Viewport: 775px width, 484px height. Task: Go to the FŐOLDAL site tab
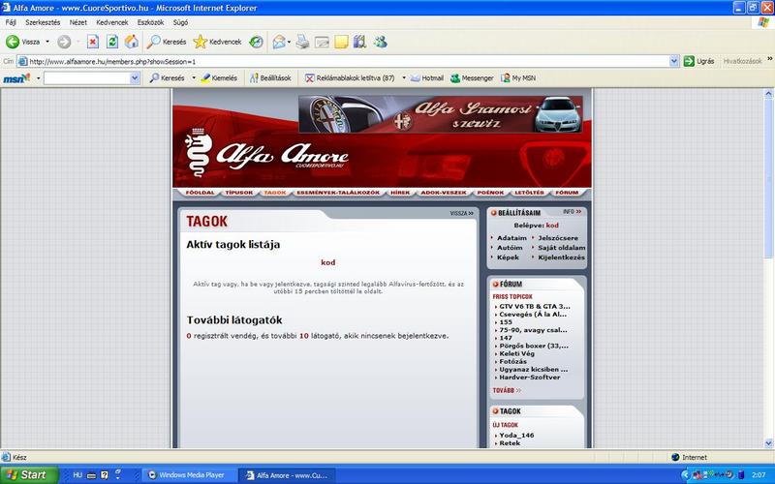[201, 193]
